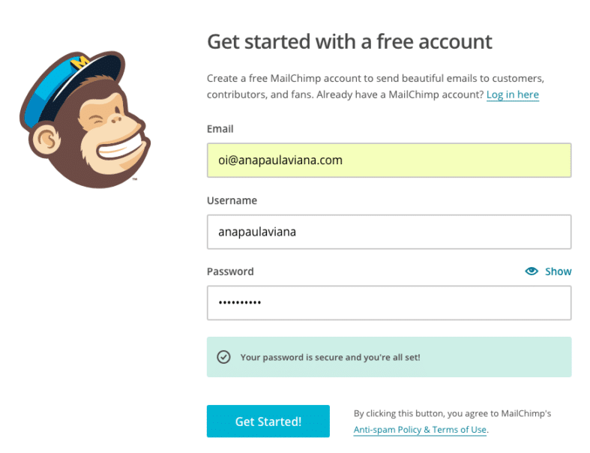Click the "By clicking this button" agreement text
Image resolution: width=590 pixels, height=453 pixels.
(452, 413)
